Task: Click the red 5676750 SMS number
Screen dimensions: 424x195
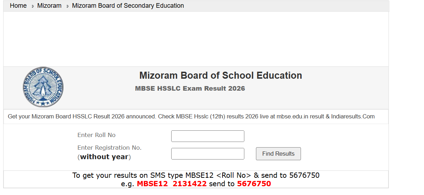Action: pos(254,184)
